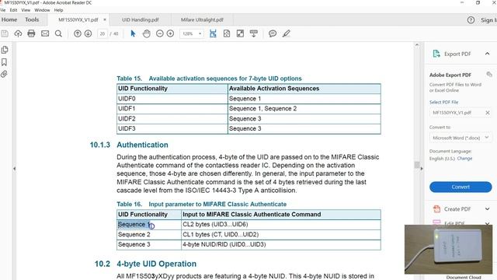497x280 pixels.
Task: Open Convert to Microsoft Word dropdown
Action: click(x=461, y=138)
